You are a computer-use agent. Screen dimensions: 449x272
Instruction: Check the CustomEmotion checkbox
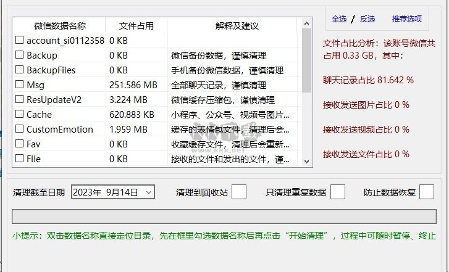pos(19,129)
